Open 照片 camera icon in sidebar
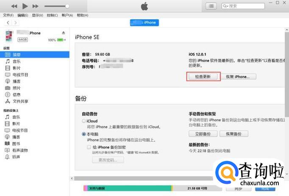The width and height of the screenshot is (289, 196). point(8,88)
